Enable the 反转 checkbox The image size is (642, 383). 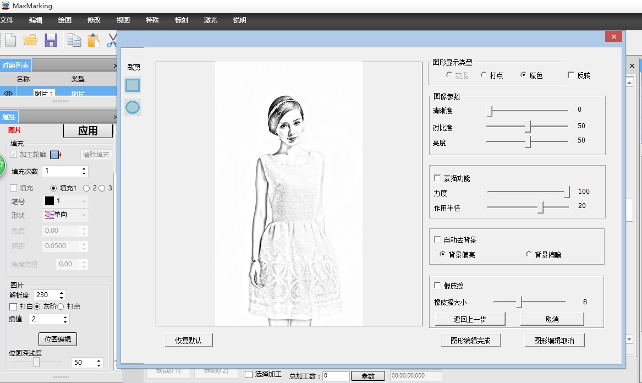coord(571,75)
